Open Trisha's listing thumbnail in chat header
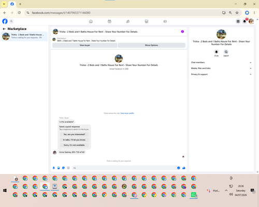This screenshot has width=259, height=207. pos(55,32)
